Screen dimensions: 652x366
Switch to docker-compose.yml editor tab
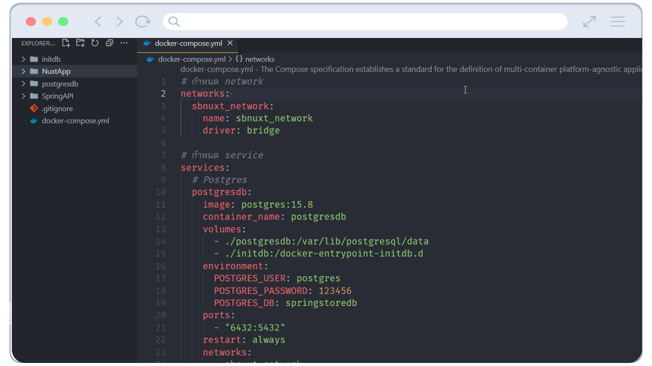tap(188, 43)
